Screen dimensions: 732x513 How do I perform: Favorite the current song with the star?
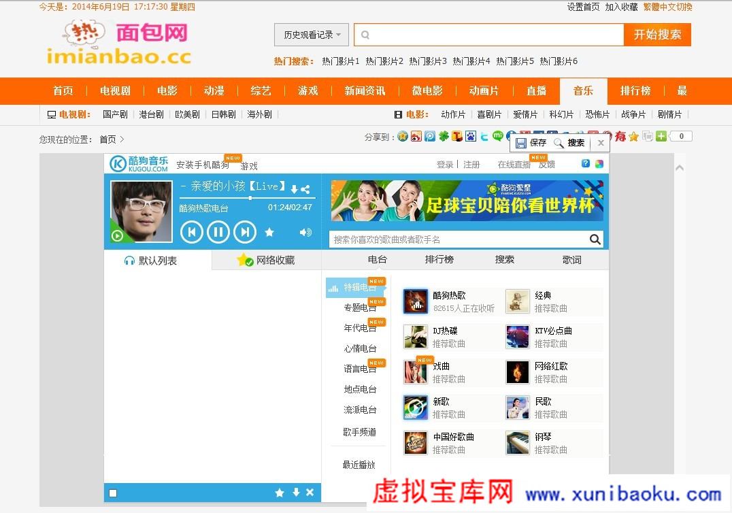tap(269, 233)
